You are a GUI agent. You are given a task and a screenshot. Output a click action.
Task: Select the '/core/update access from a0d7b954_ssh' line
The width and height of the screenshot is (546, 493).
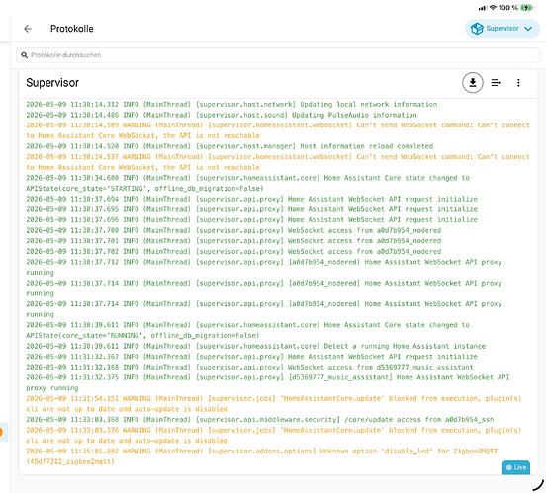pos(260,419)
